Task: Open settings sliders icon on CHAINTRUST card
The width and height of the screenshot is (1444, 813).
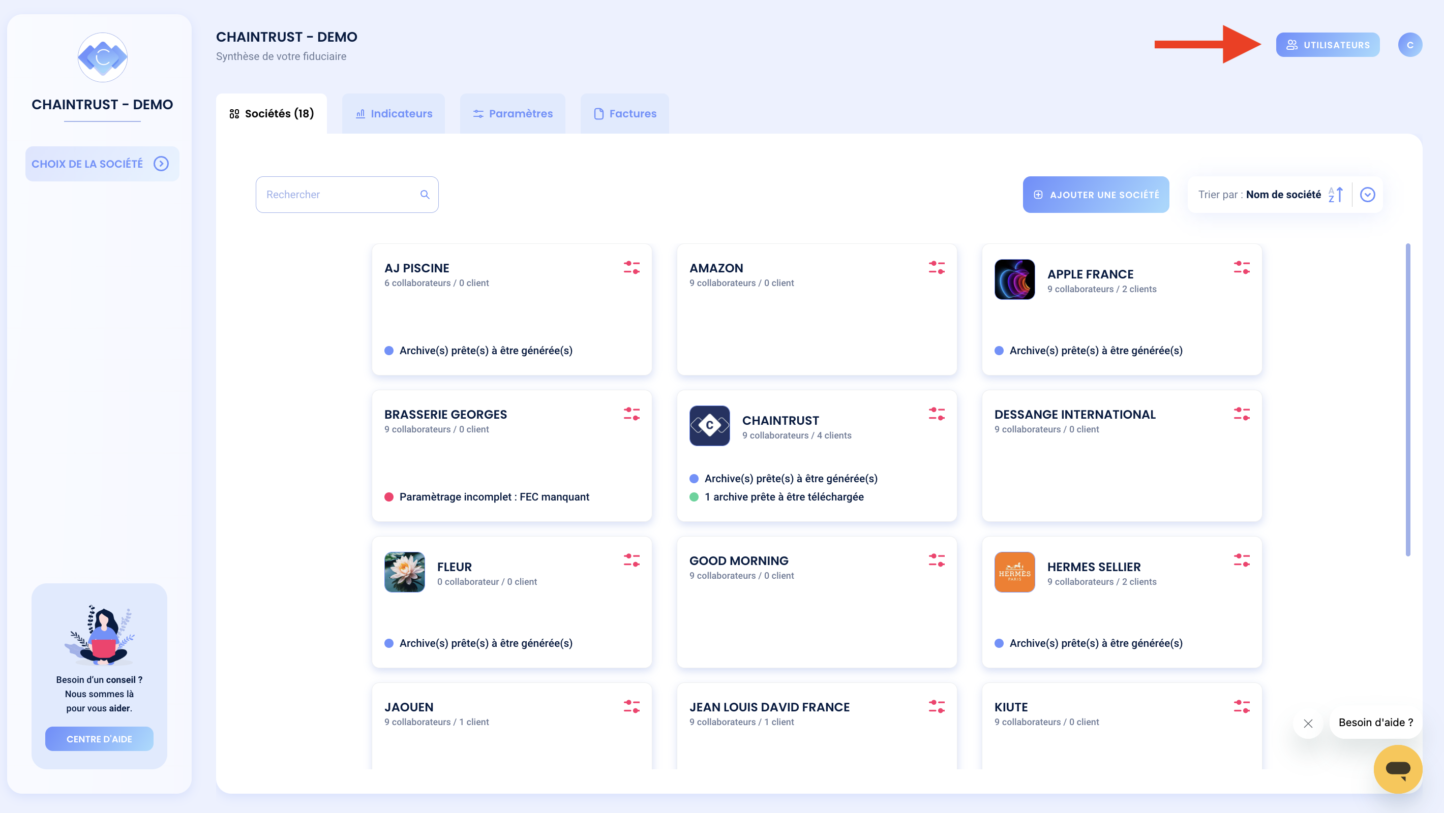Action: point(936,414)
